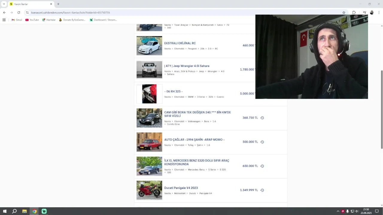This screenshot has height=215, width=383.
Task: Open Donate ByNoGame bookmark
Action: [72, 20]
